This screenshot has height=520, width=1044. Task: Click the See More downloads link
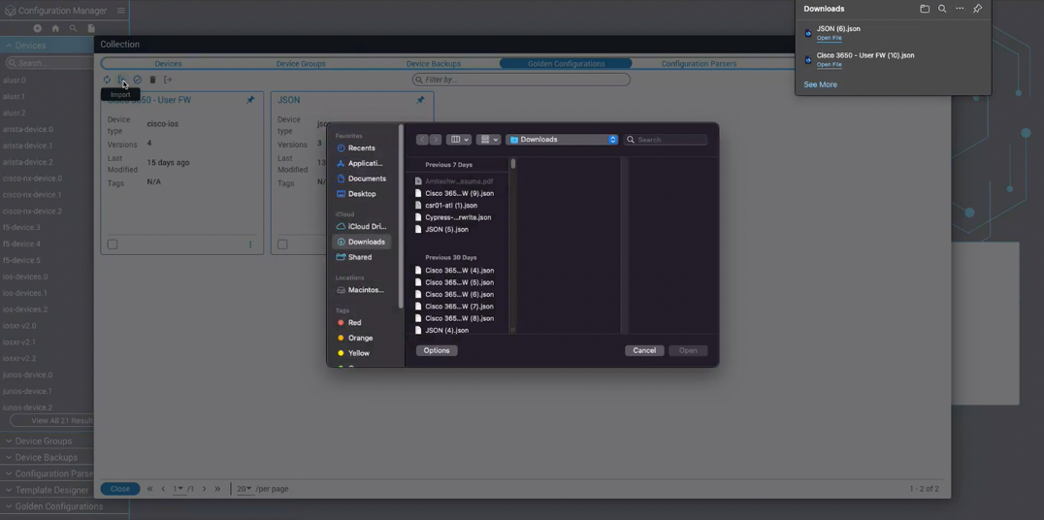point(820,85)
